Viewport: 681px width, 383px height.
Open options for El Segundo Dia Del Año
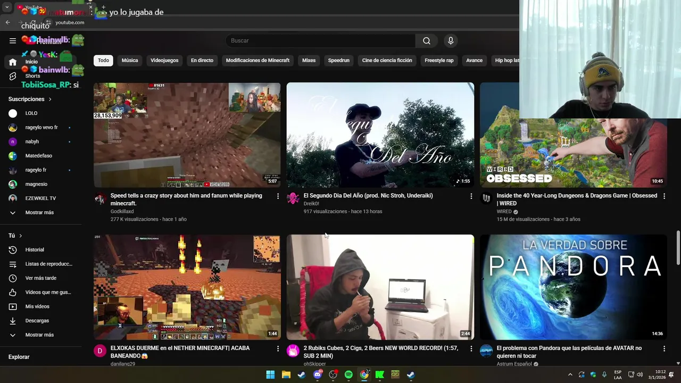(x=471, y=196)
